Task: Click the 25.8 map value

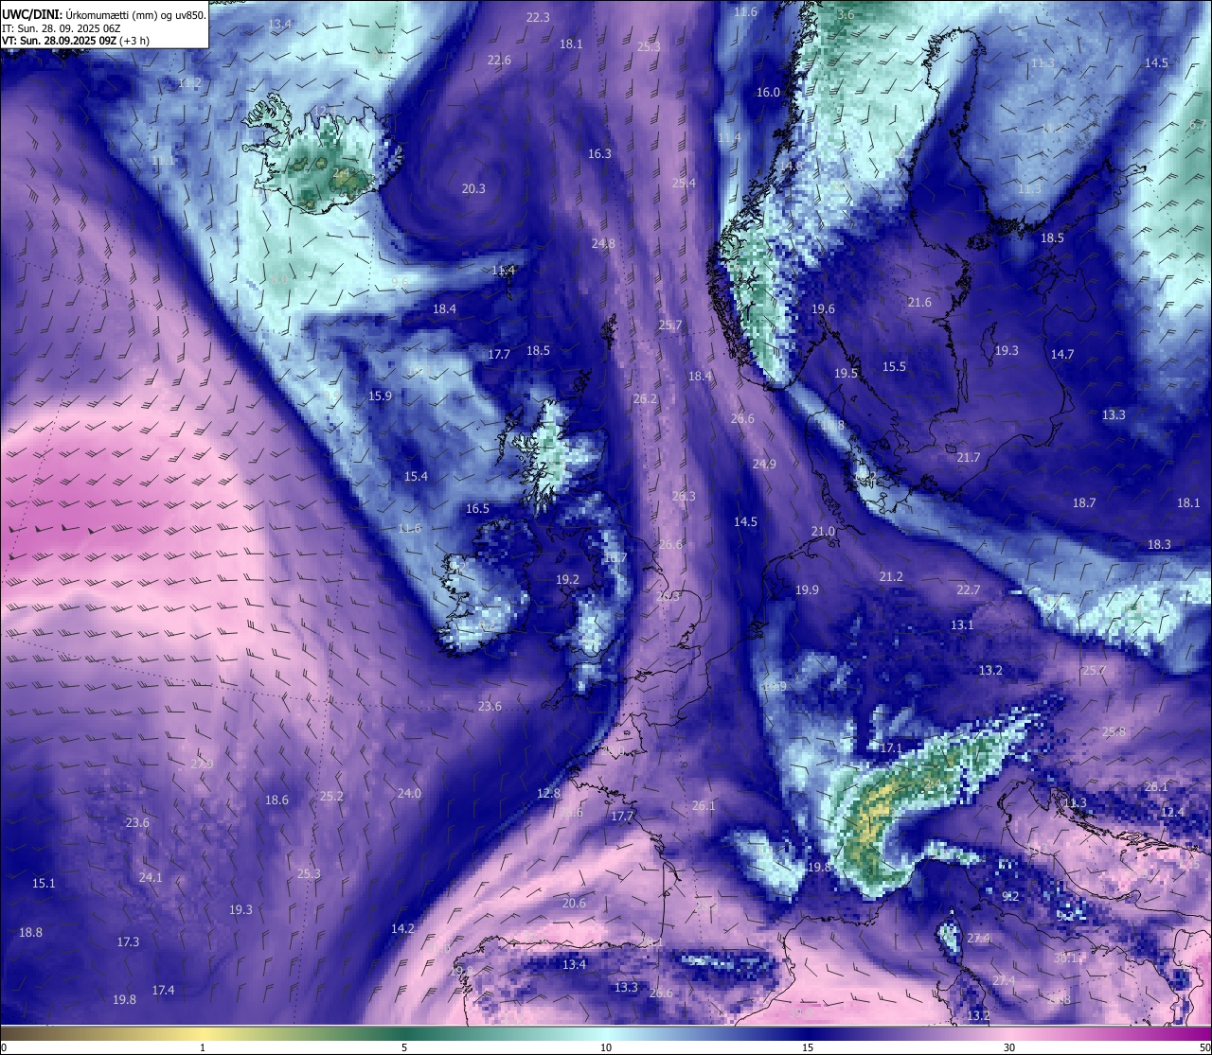Action: click(x=1114, y=731)
